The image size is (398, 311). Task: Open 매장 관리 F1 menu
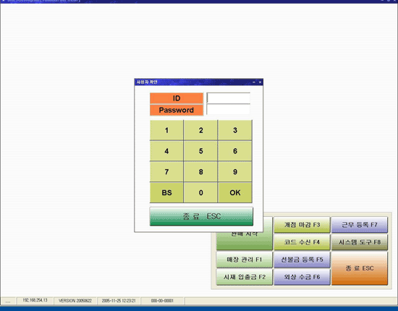click(x=244, y=259)
